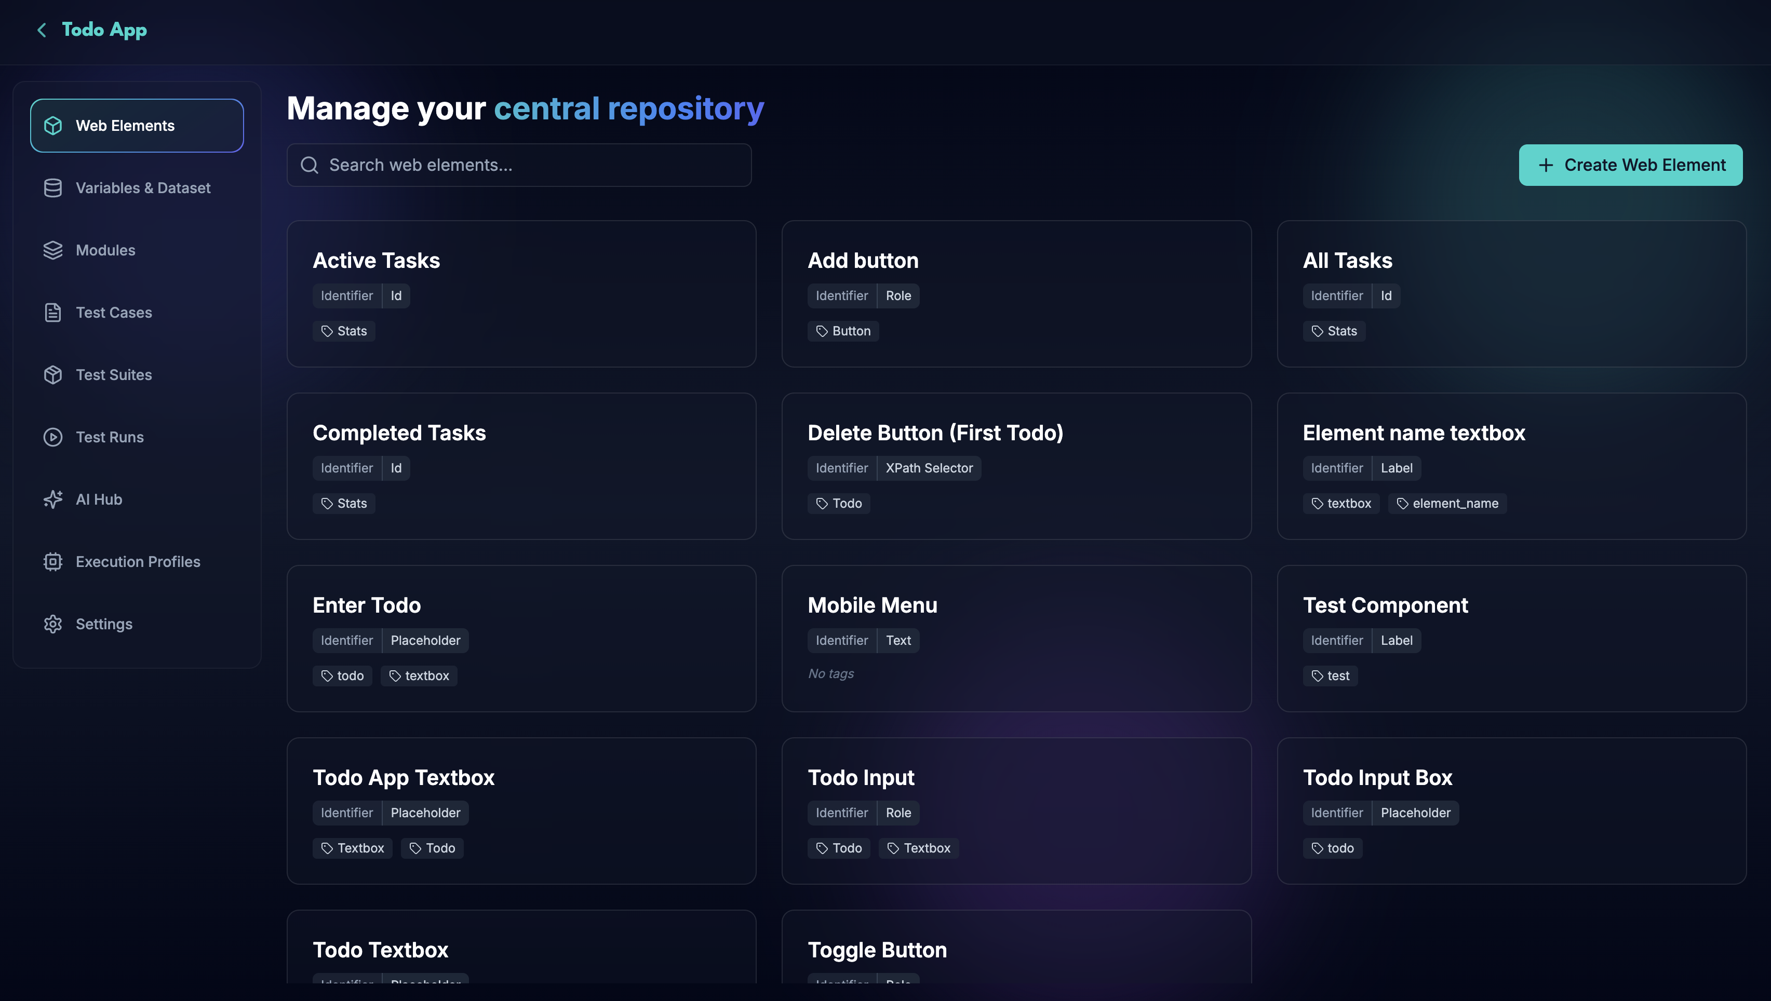Click the Todo App title link
1771x1001 pixels.
click(104, 30)
